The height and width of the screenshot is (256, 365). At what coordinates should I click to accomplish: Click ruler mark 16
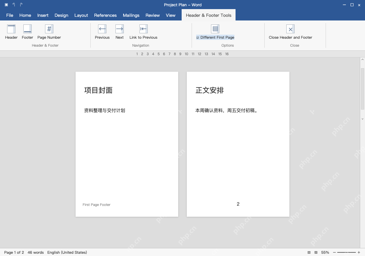click(227, 54)
